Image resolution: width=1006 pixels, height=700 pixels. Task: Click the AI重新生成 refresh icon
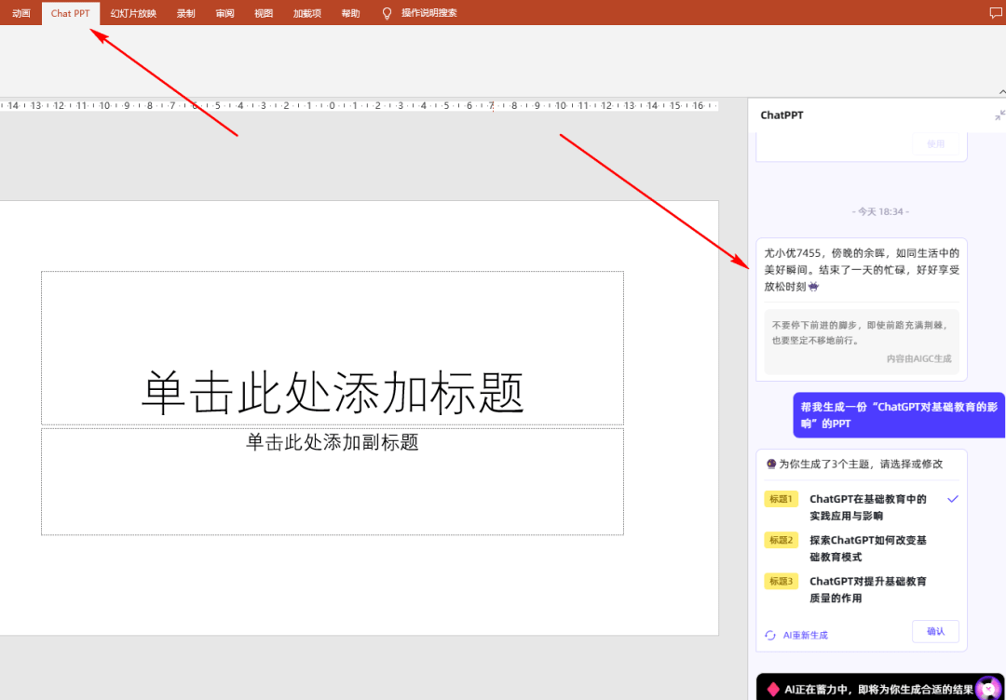tap(770, 635)
